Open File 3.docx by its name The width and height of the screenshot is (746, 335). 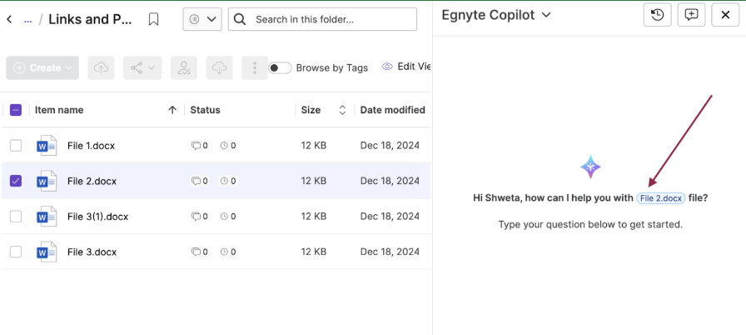click(92, 252)
